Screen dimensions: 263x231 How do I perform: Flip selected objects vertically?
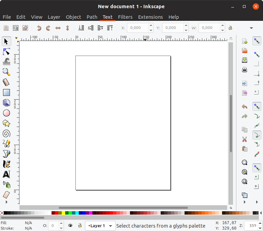pyautogui.click(x=68, y=28)
